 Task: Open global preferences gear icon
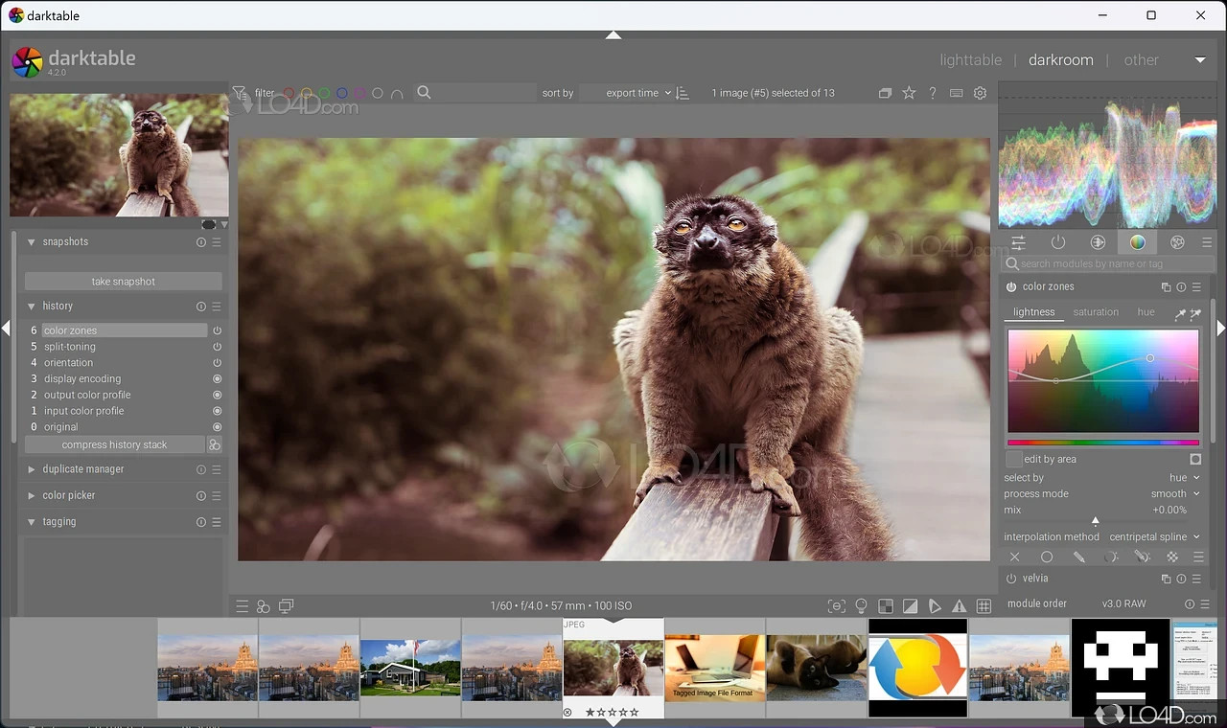click(980, 93)
